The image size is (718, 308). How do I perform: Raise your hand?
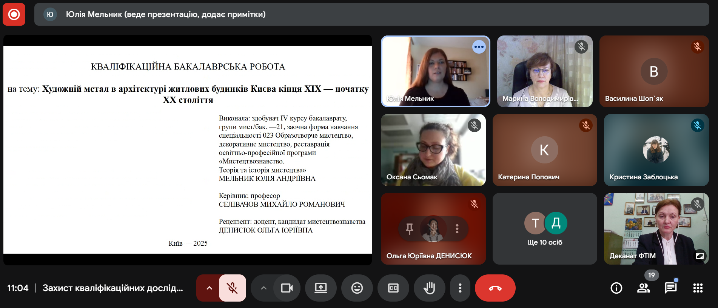pyautogui.click(x=429, y=288)
